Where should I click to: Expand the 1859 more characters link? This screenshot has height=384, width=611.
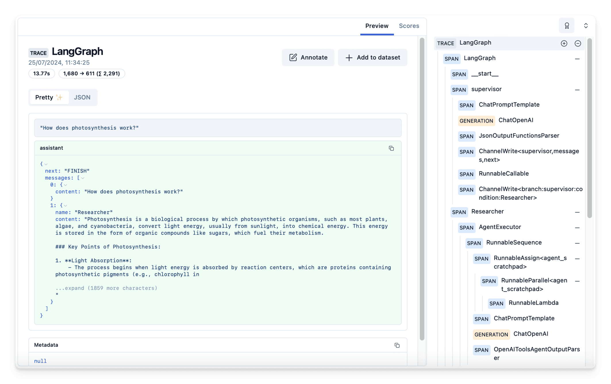pos(106,288)
